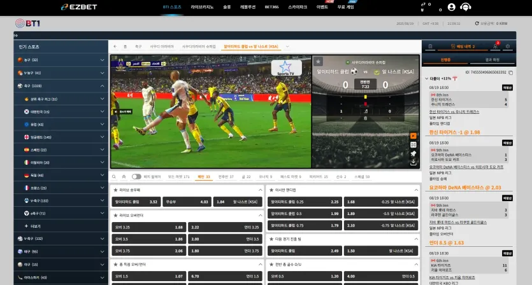Click the Italy flag league icon

[27, 163]
